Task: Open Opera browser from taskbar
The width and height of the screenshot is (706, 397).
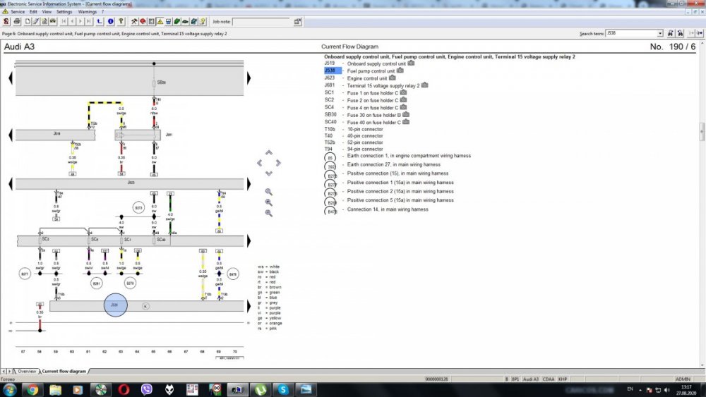Action: coord(124,389)
